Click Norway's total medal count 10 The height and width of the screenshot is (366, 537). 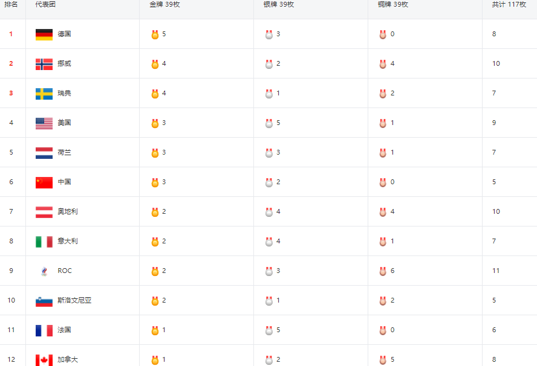tap(496, 63)
